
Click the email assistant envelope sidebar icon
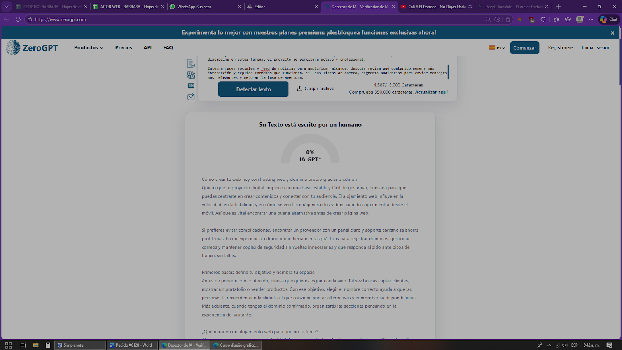pyautogui.click(x=191, y=97)
